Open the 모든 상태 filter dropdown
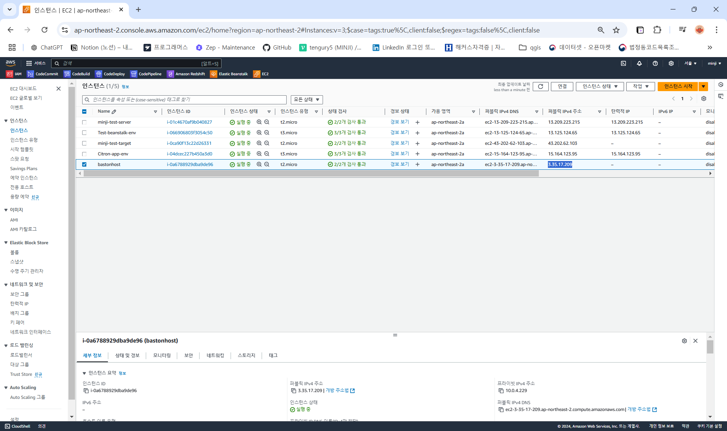This screenshot has width=727, height=431. (x=306, y=100)
